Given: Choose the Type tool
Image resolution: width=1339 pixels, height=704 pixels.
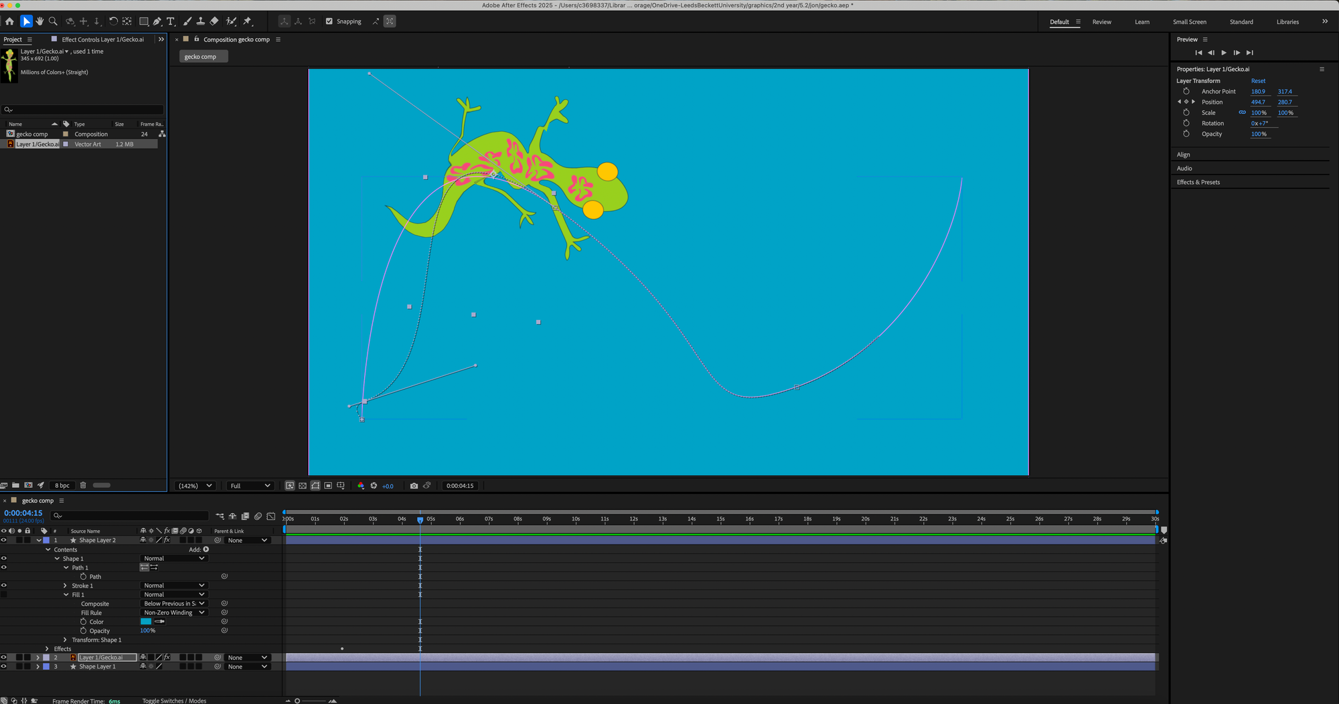Looking at the screenshot, I should point(171,21).
